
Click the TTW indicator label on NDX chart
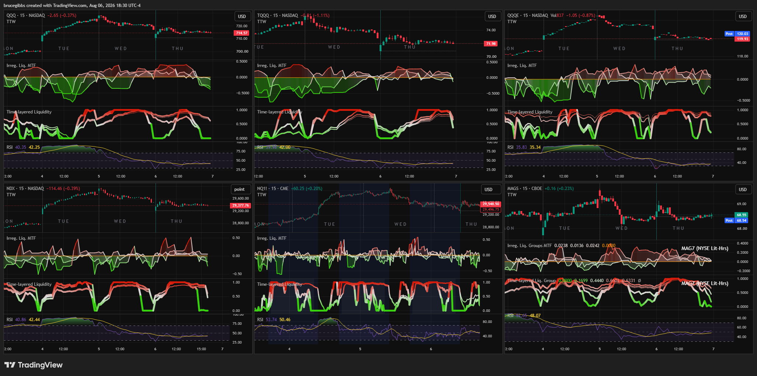pyautogui.click(x=11, y=195)
